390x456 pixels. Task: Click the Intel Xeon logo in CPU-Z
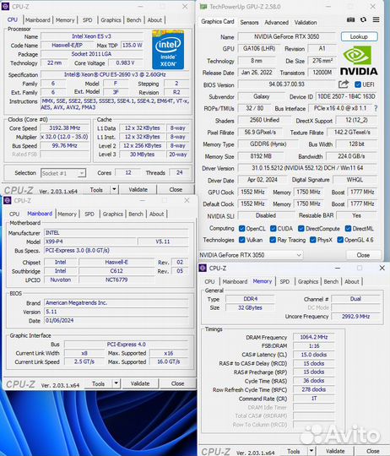coord(168,50)
